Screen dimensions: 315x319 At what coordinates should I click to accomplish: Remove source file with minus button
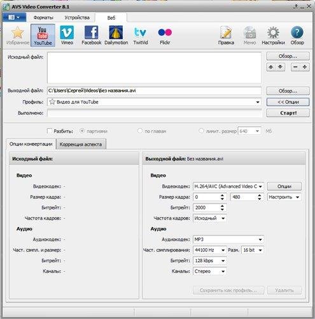pos(295,67)
